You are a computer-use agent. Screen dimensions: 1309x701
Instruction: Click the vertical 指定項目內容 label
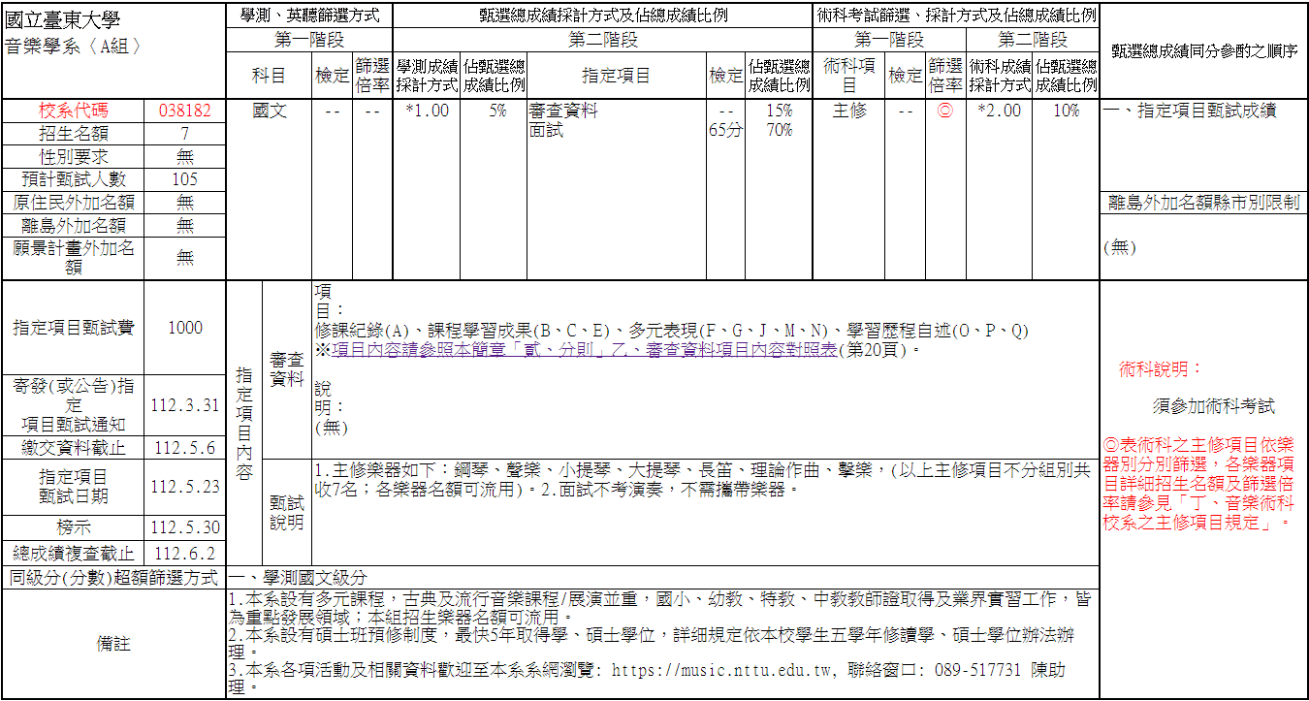pyautogui.click(x=244, y=424)
